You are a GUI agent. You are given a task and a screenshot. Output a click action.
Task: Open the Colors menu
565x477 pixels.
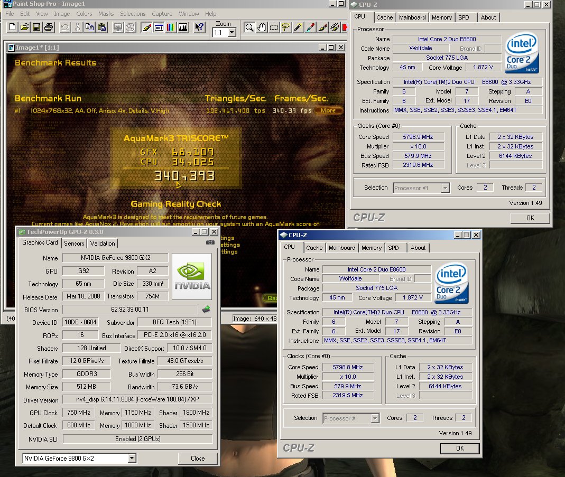point(84,14)
